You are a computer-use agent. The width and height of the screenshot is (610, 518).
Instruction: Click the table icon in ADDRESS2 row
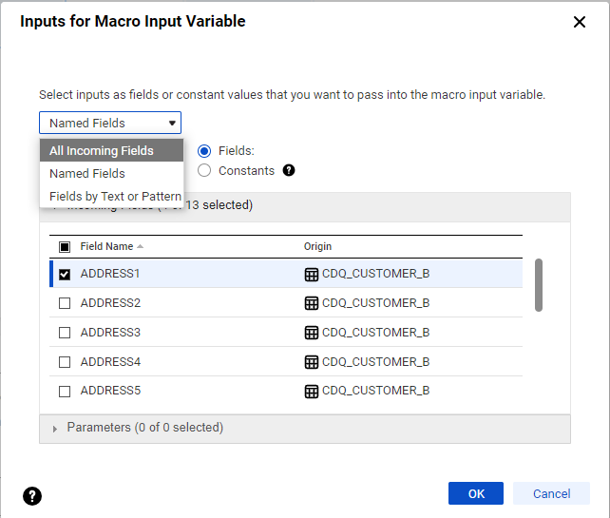pyautogui.click(x=311, y=303)
